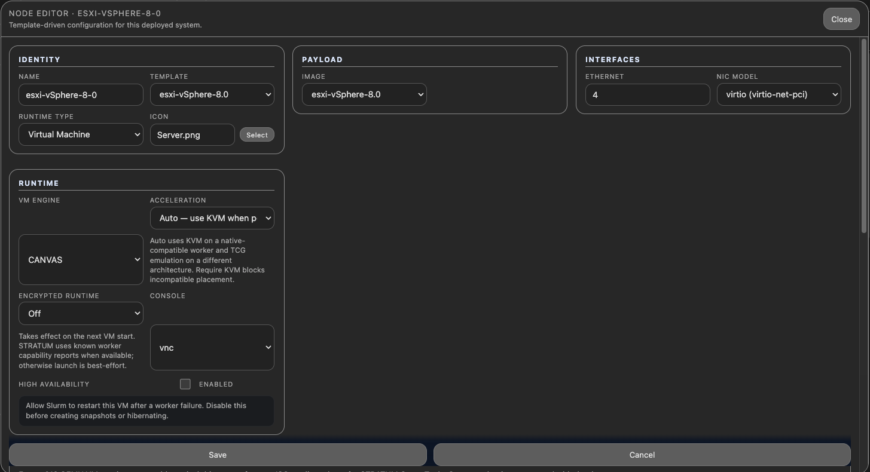870x472 pixels.
Task: Click the vertical scrollbar of the editor
Action: (x=863, y=136)
